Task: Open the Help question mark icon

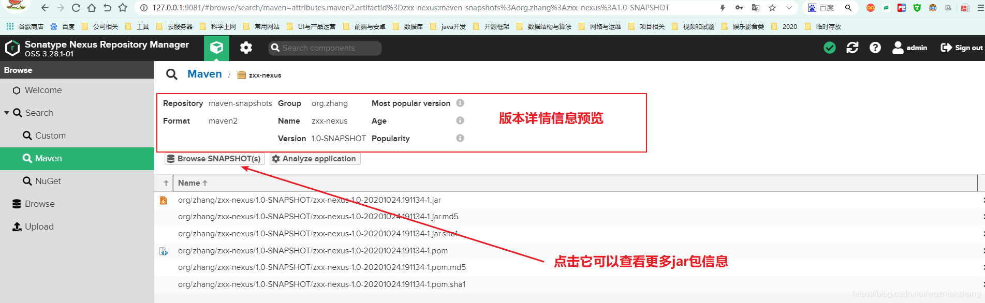Action: (x=875, y=48)
